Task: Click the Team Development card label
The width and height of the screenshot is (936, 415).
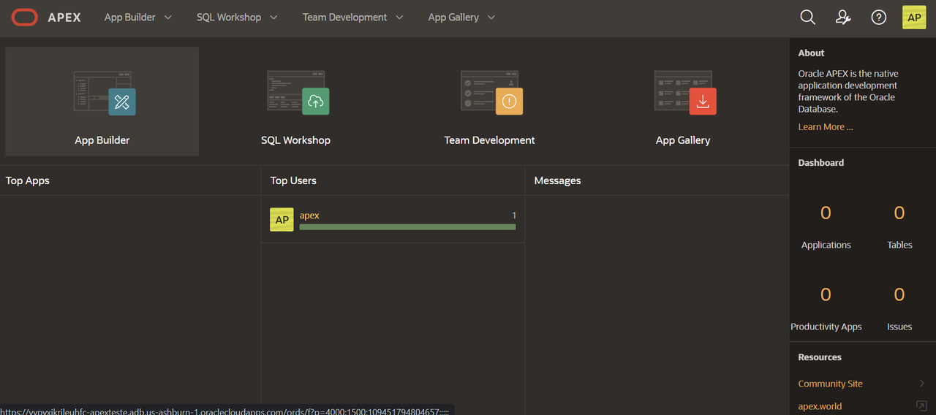Action: click(x=490, y=140)
